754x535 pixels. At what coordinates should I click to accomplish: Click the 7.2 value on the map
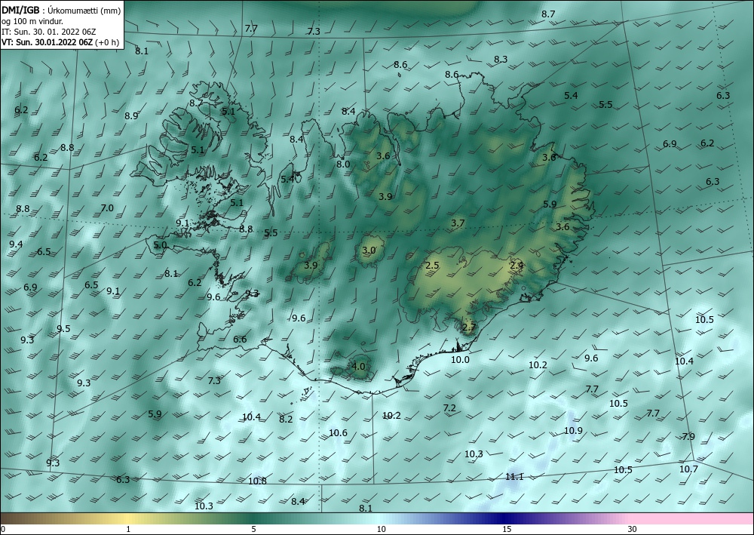point(449,408)
